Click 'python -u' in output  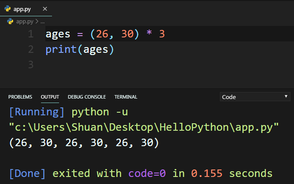(100, 113)
